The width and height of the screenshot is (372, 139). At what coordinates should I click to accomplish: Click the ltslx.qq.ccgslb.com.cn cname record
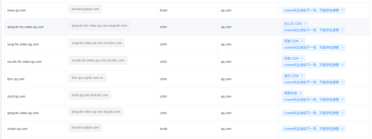(87, 78)
